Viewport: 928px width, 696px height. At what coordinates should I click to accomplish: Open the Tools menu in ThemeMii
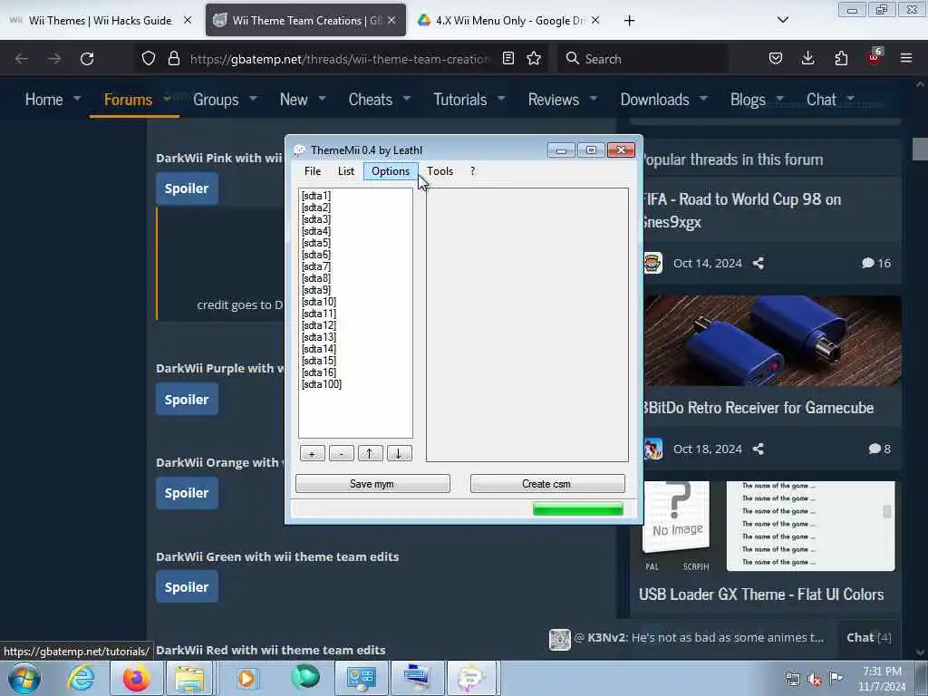click(x=440, y=171)
